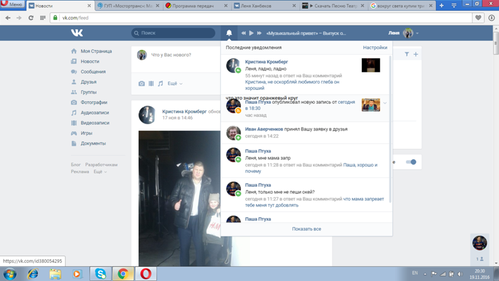
Task: Open the Леня profile menu dropdown
Action: click(404, 33)
